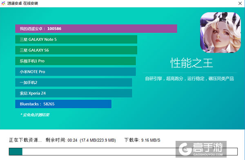Select the 索尼 Xperia Z4 bar
The image size is (245, 160).
pyautogui.click(x=73, y=93)
